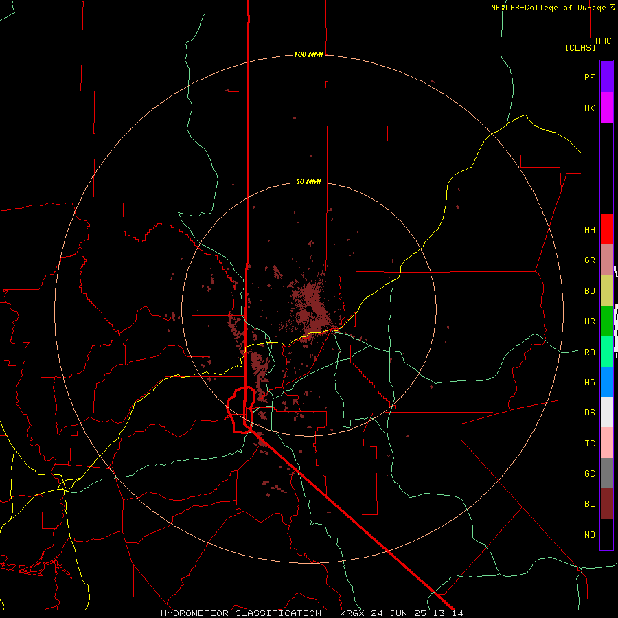Click the IC legend label
The image size is (618, 618).
click(x=589, y=444)
